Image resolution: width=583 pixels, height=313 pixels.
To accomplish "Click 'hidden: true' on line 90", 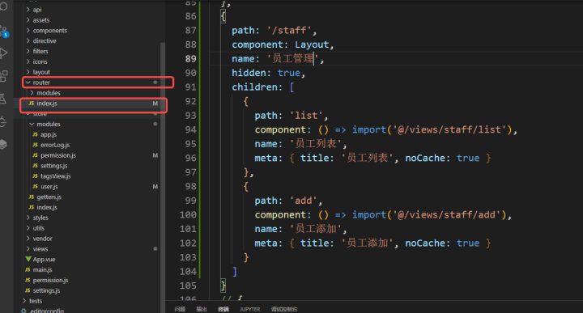I will pos(266,73).
